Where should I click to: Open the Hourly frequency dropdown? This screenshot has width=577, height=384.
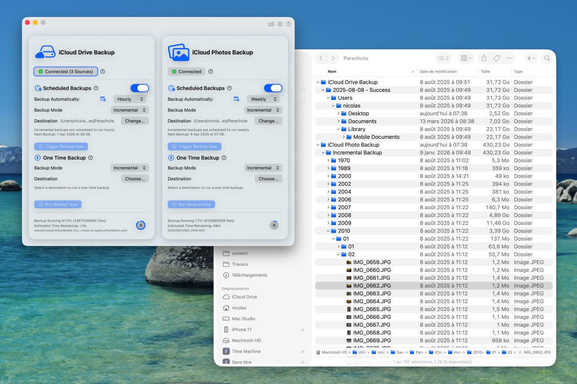coord(130,99)
